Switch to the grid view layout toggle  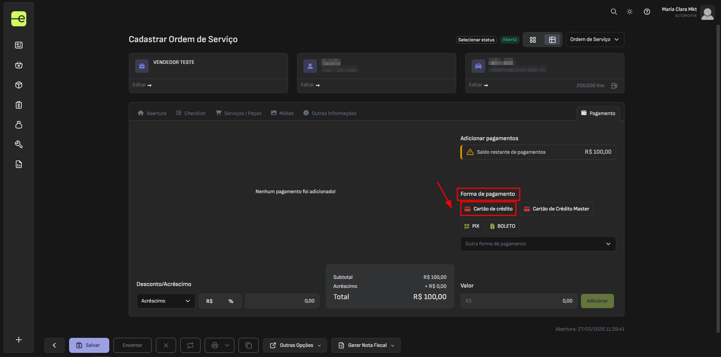coord(532,40)
